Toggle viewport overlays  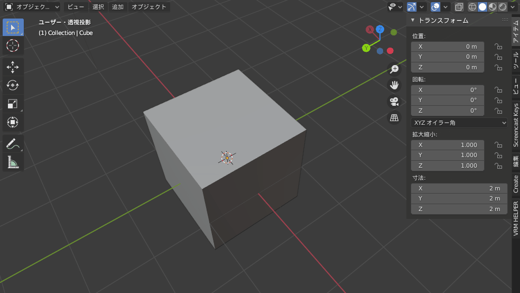(x=435, y=7)
